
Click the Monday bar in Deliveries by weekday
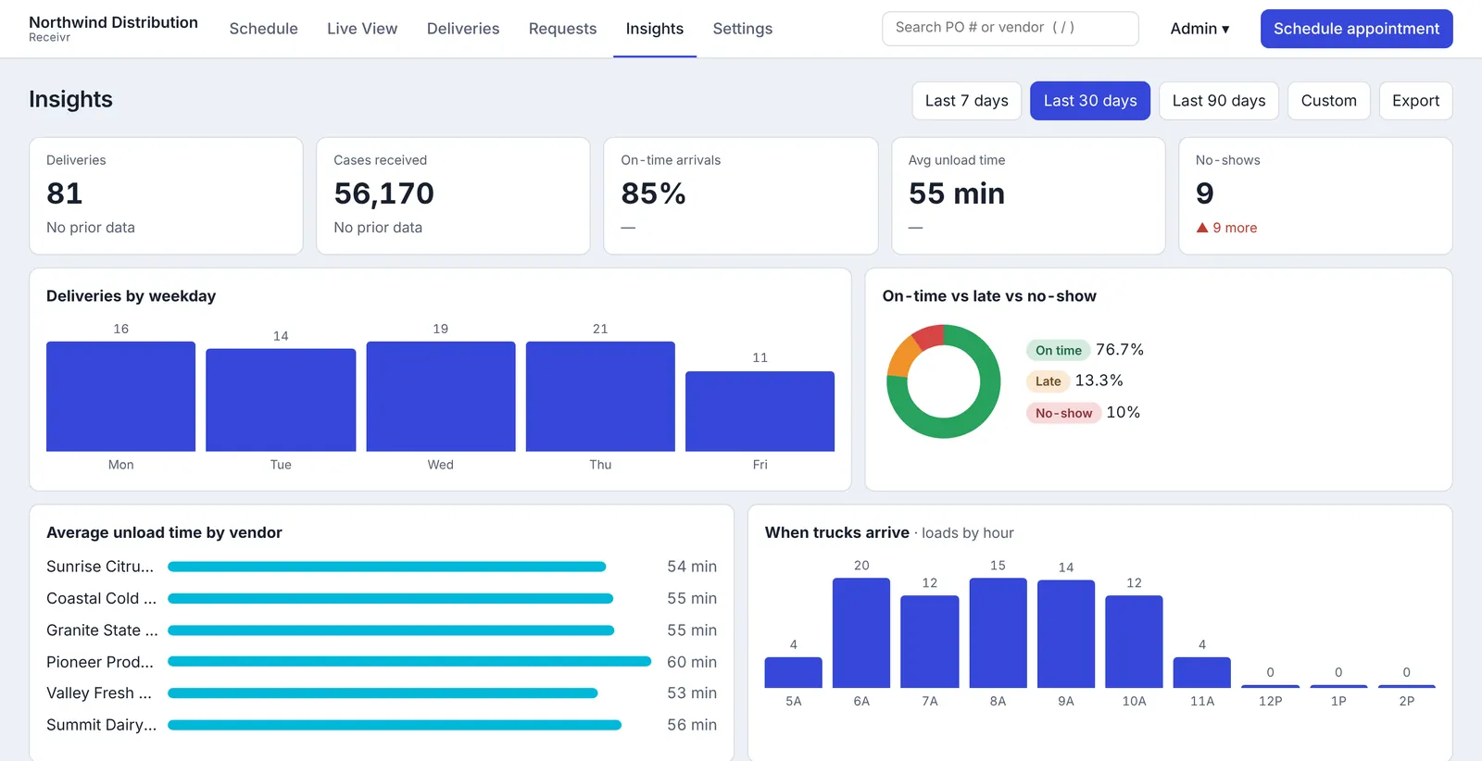pyautogui.click(x=121, y=396)
